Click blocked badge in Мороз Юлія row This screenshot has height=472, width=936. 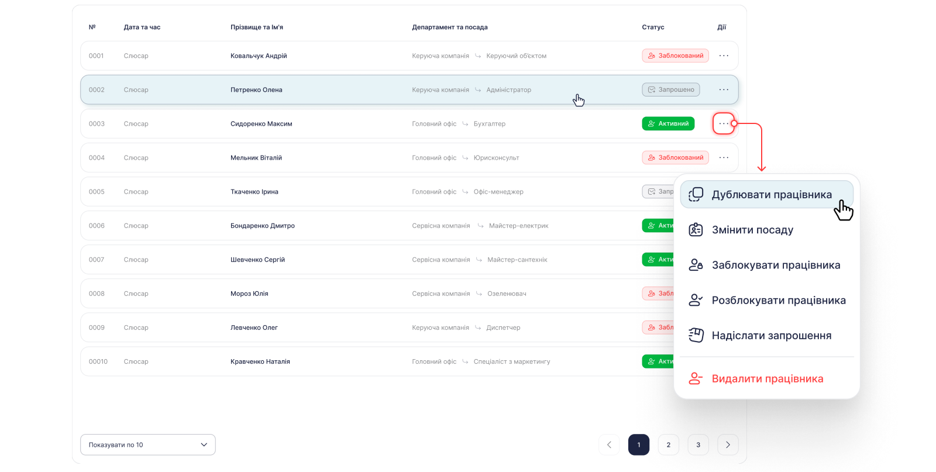(658, 294)
